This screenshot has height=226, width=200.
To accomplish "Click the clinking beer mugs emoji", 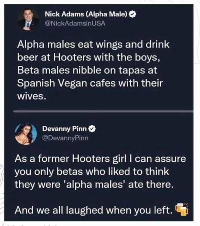I will pyautogui.click(x=182, y=210).
